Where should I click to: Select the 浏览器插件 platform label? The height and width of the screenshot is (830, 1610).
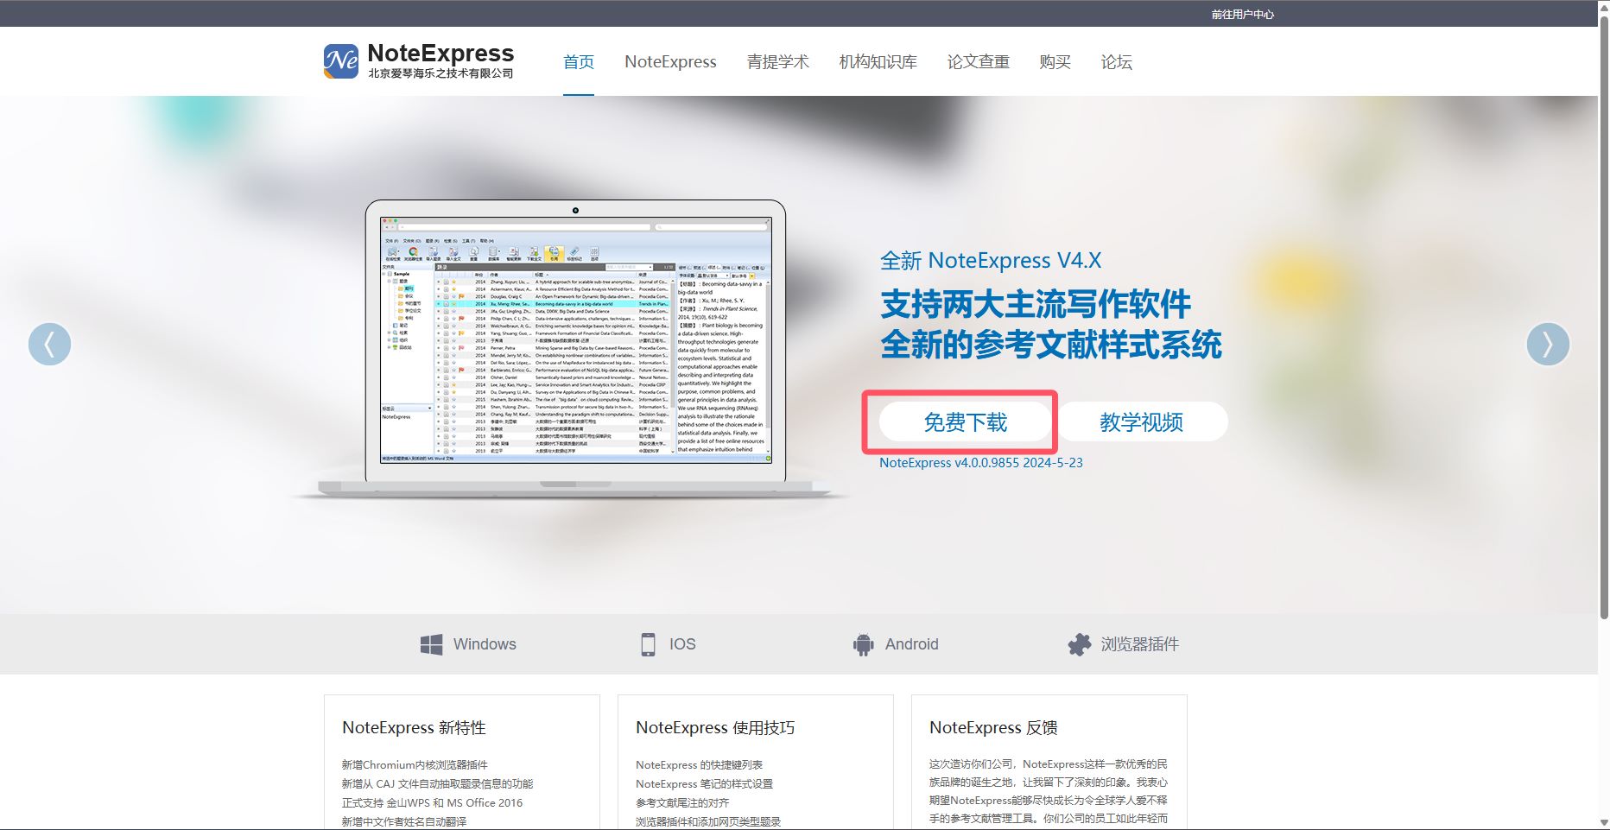(x=1139, y=644)
